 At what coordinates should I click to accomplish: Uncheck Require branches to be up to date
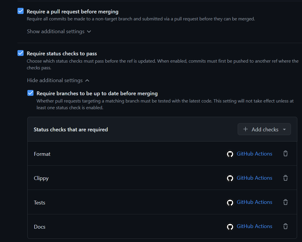(x=30, y=93)
